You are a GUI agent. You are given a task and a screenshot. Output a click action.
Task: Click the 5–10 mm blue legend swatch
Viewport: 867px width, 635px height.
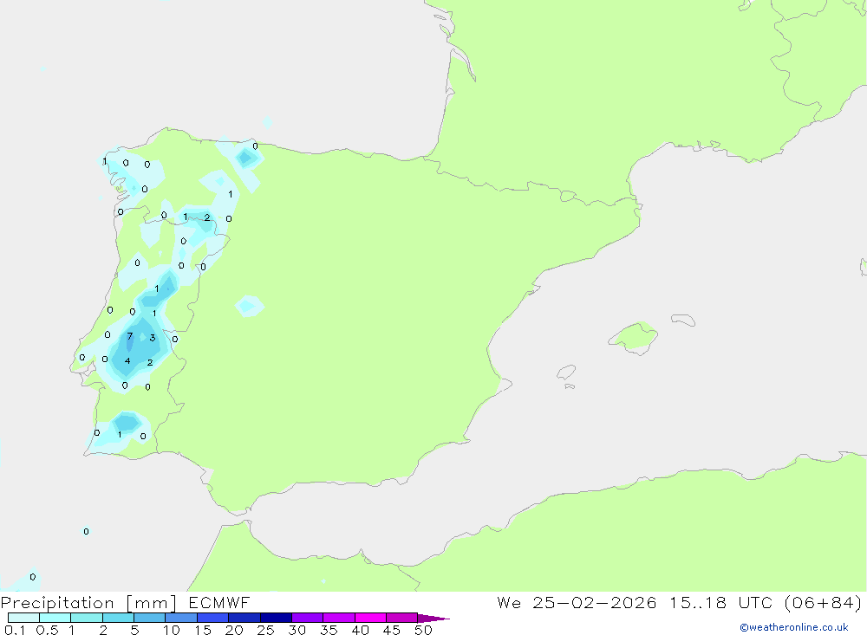(x=150, y=618)
